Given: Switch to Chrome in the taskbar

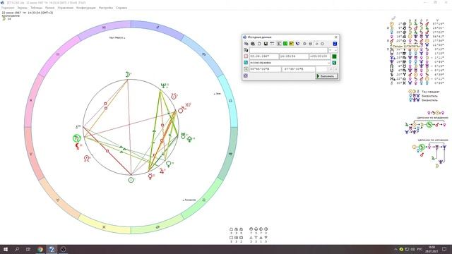Looking at the screenshot, I should (x=40, y=249).
